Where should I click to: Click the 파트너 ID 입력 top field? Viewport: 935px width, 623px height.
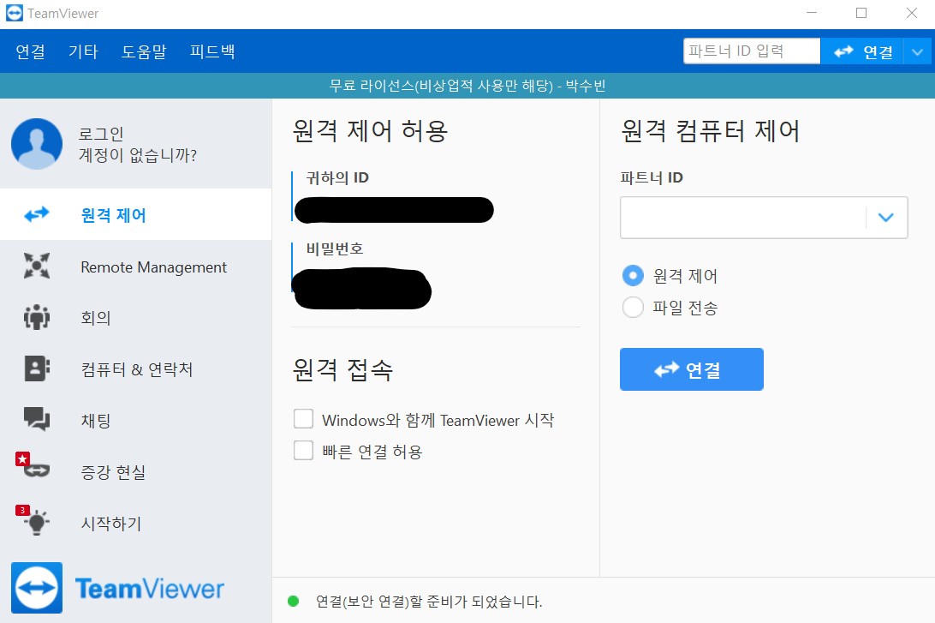(x=752, y=51)
